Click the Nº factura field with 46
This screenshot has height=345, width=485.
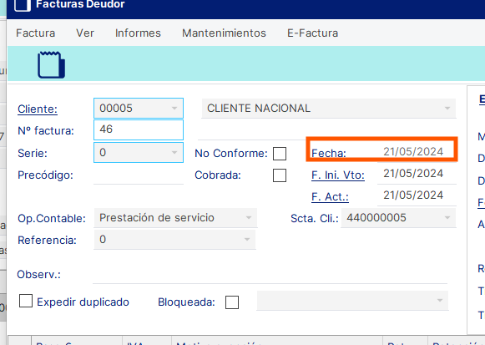(x=139, y=130)
